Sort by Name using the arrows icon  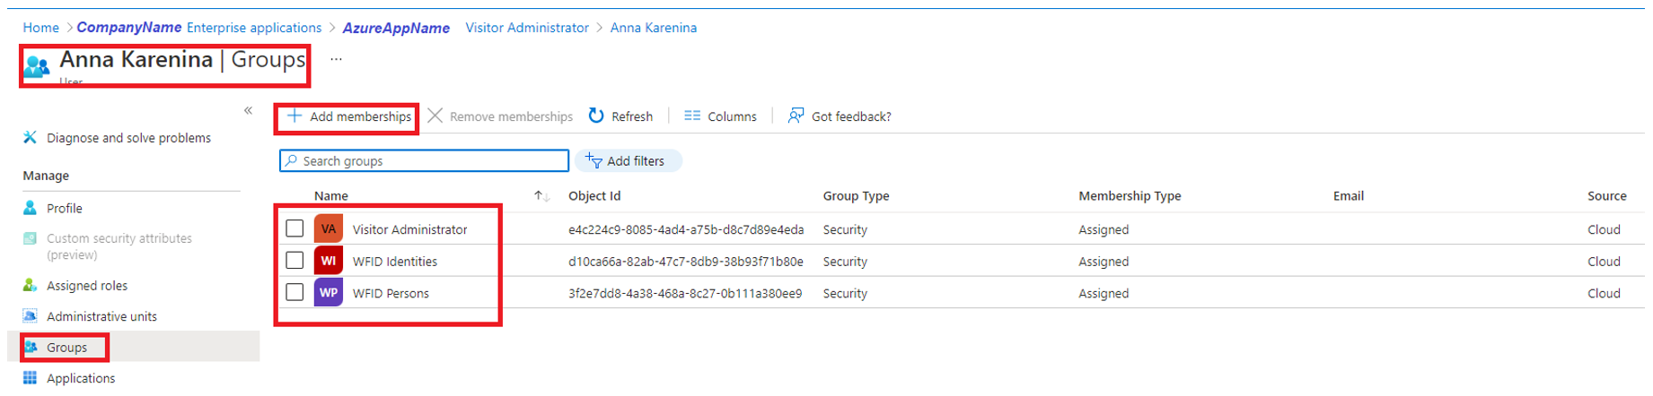[541, 196]
